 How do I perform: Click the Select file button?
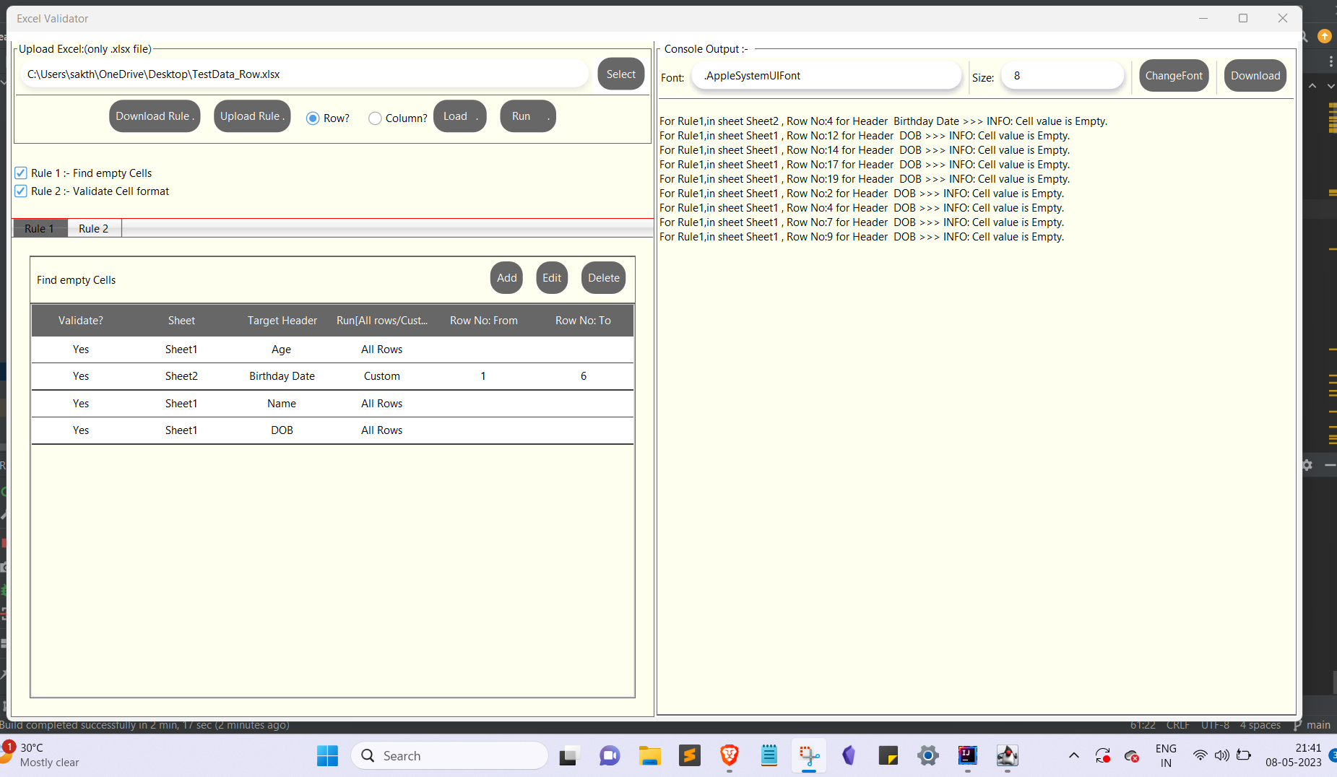[x=620, y=74]
